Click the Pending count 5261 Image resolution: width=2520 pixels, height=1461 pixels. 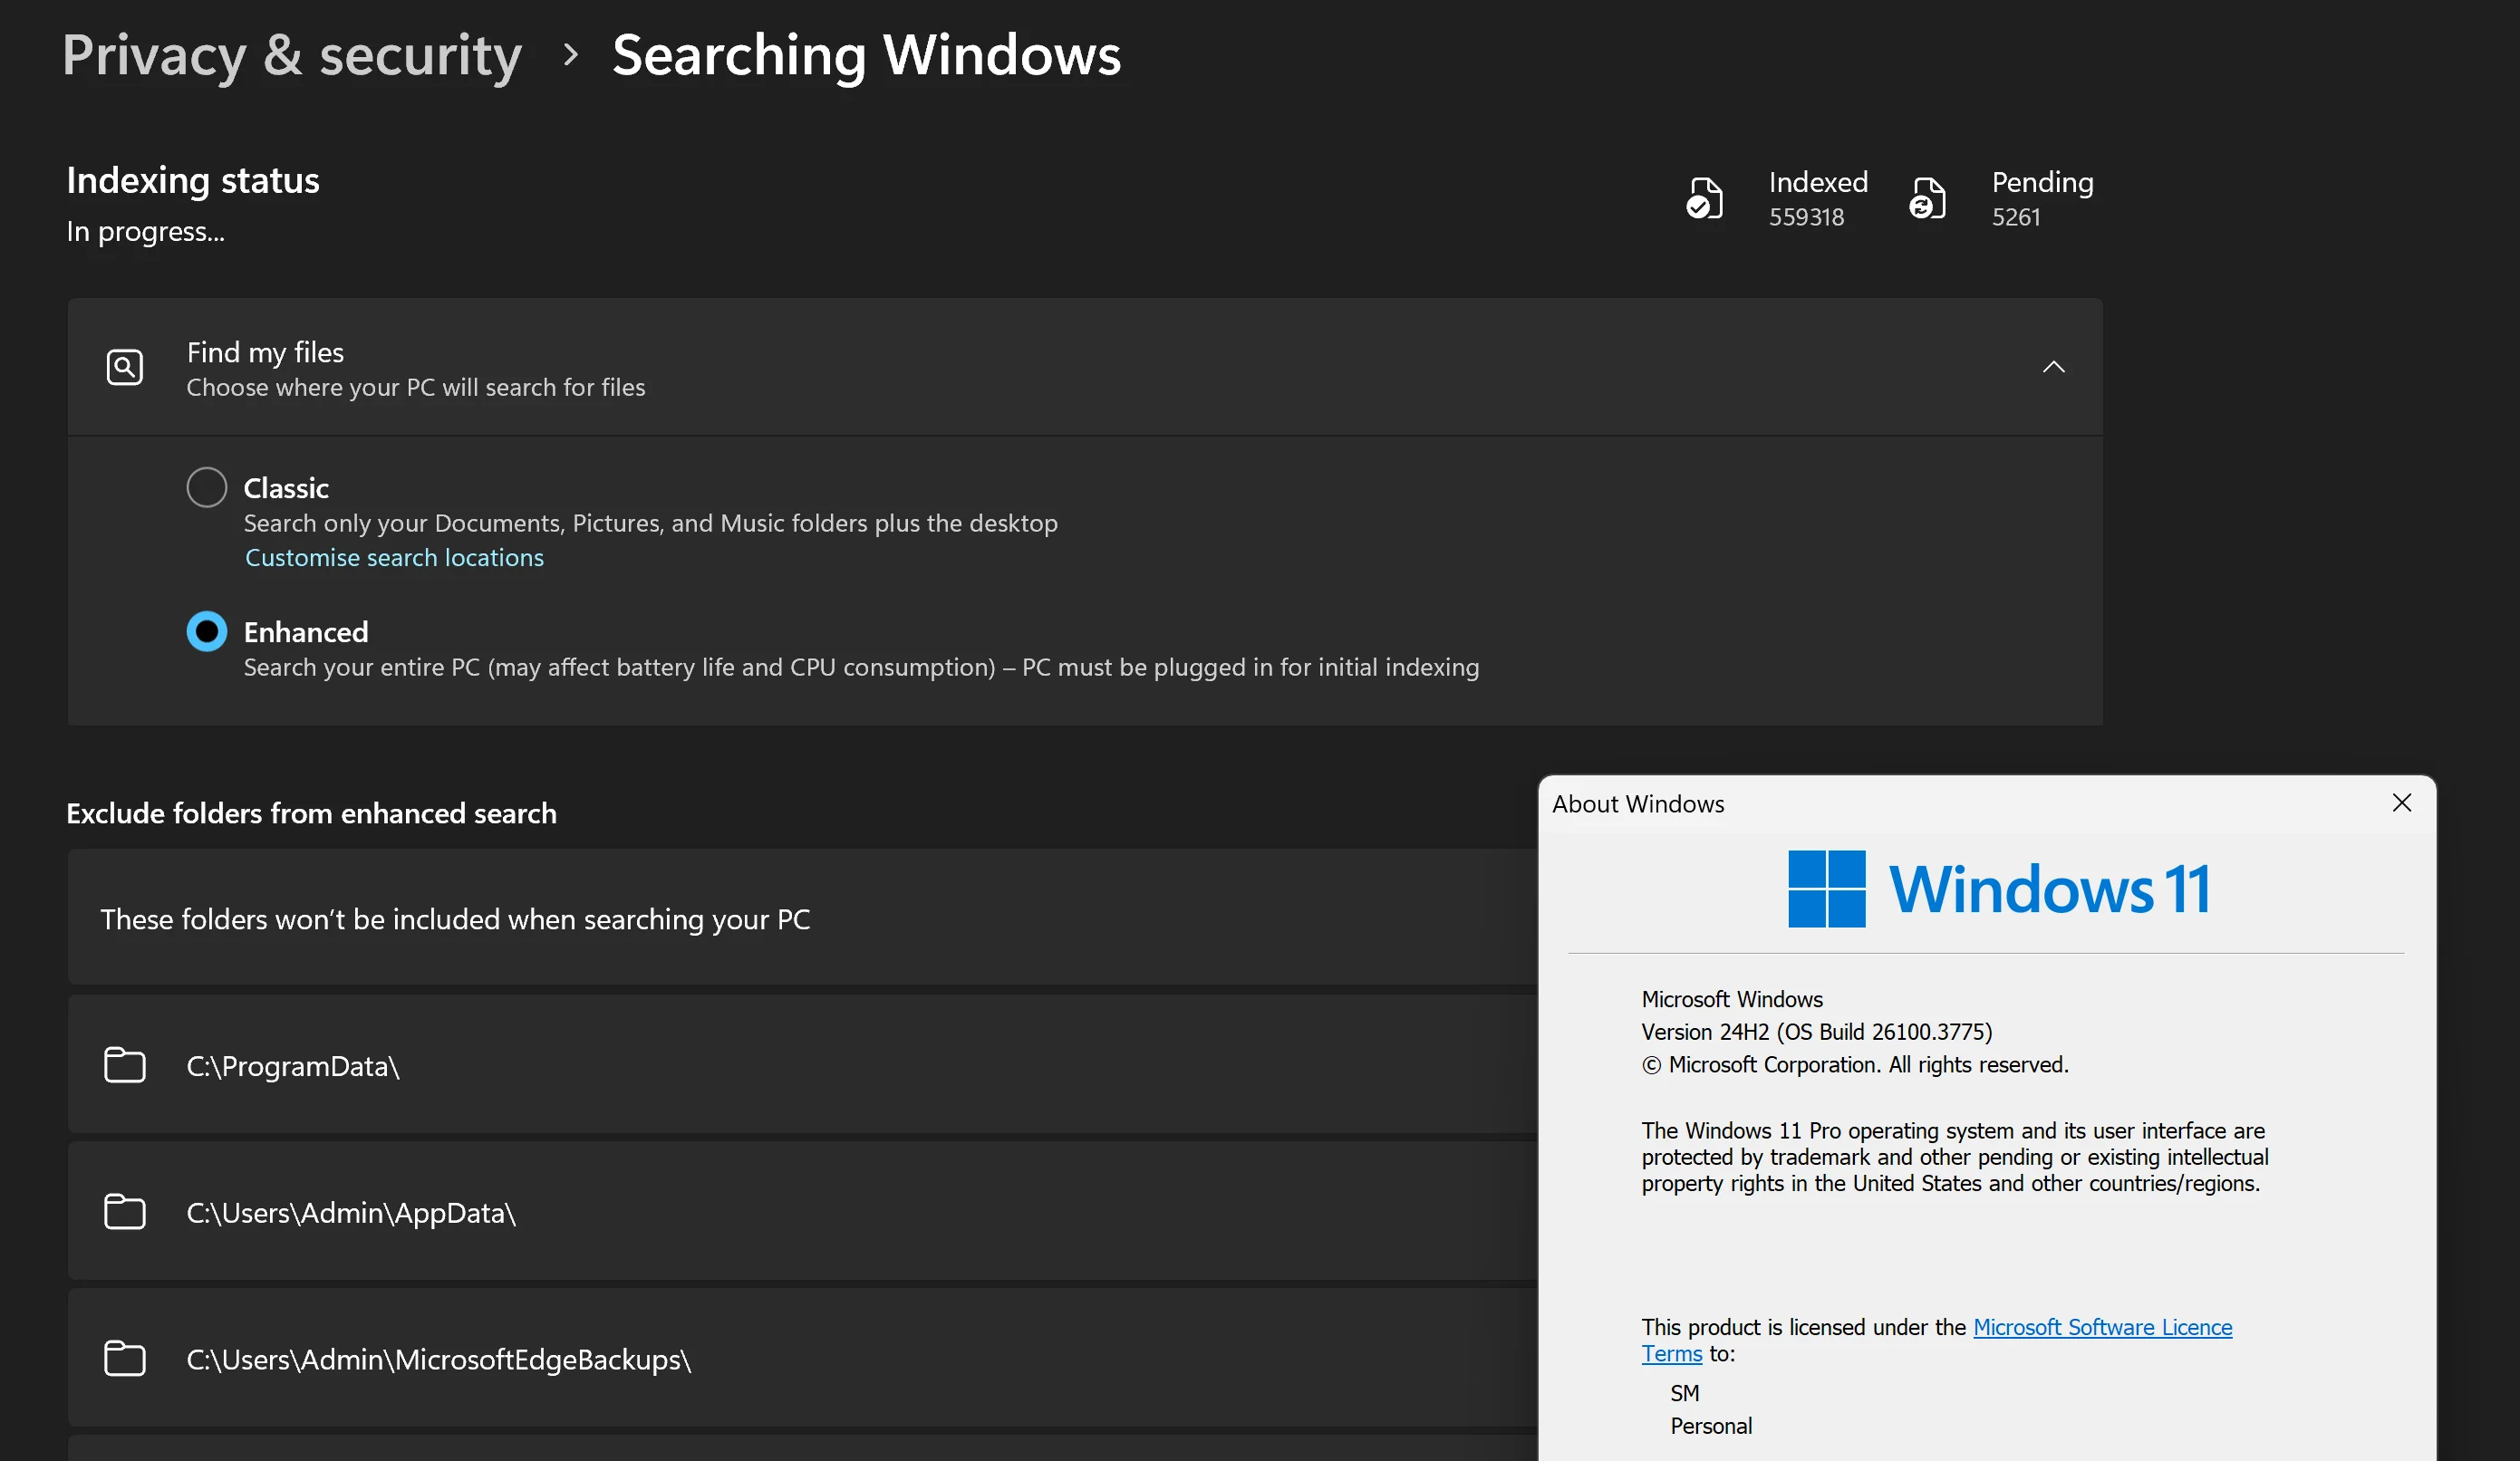(2016, 216)
